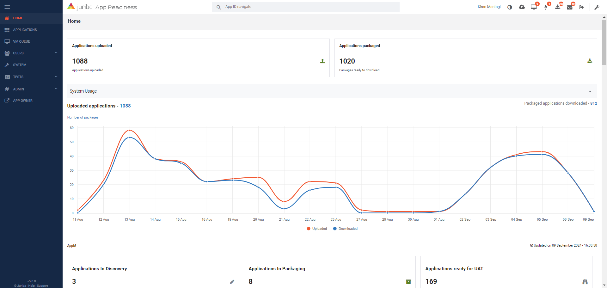607x288 pixels.
Task: Toggle the dark/light contrast theme icon
Action: click(x=510, y=7)
